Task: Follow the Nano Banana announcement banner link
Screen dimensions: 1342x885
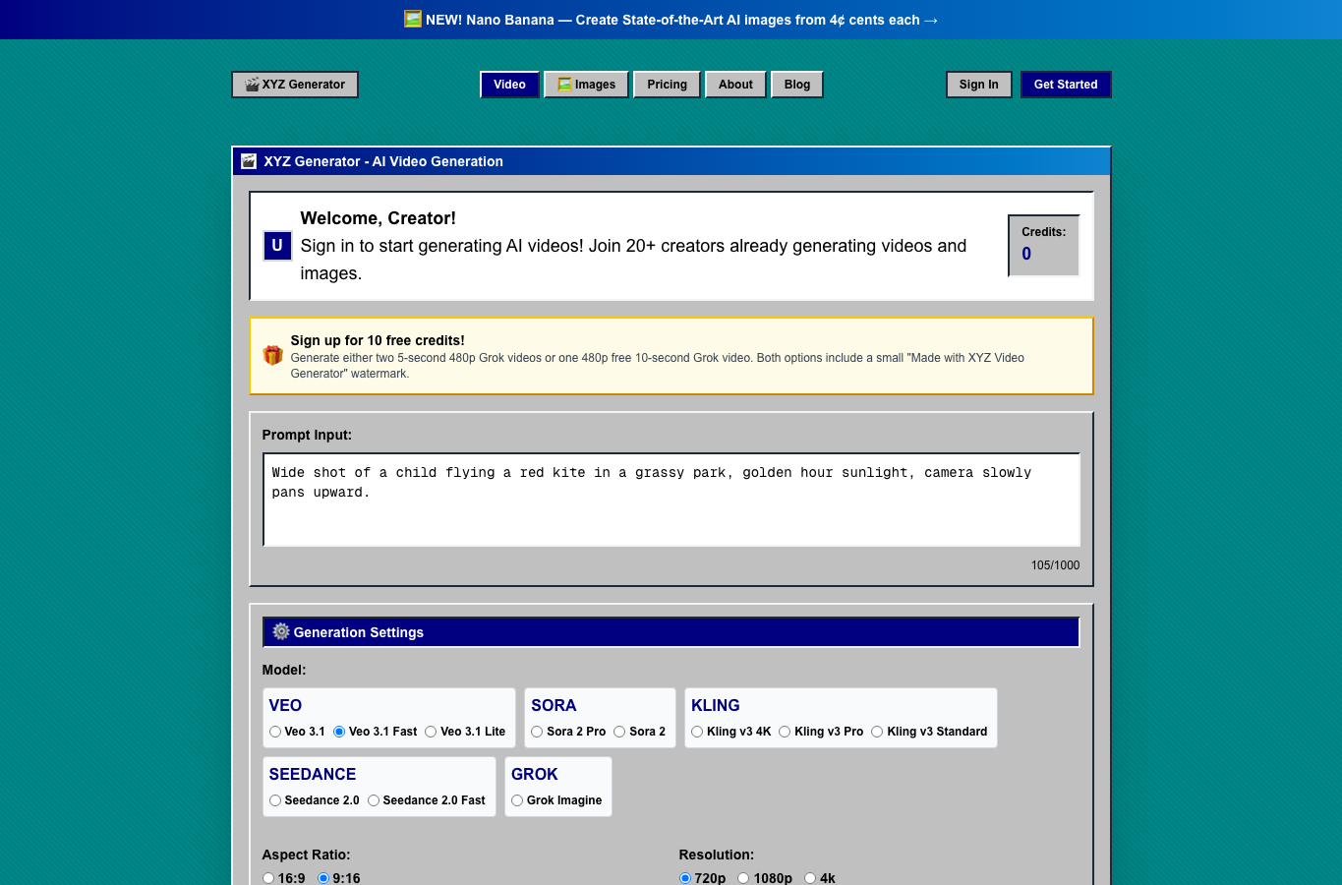Action: pos(671,20)
